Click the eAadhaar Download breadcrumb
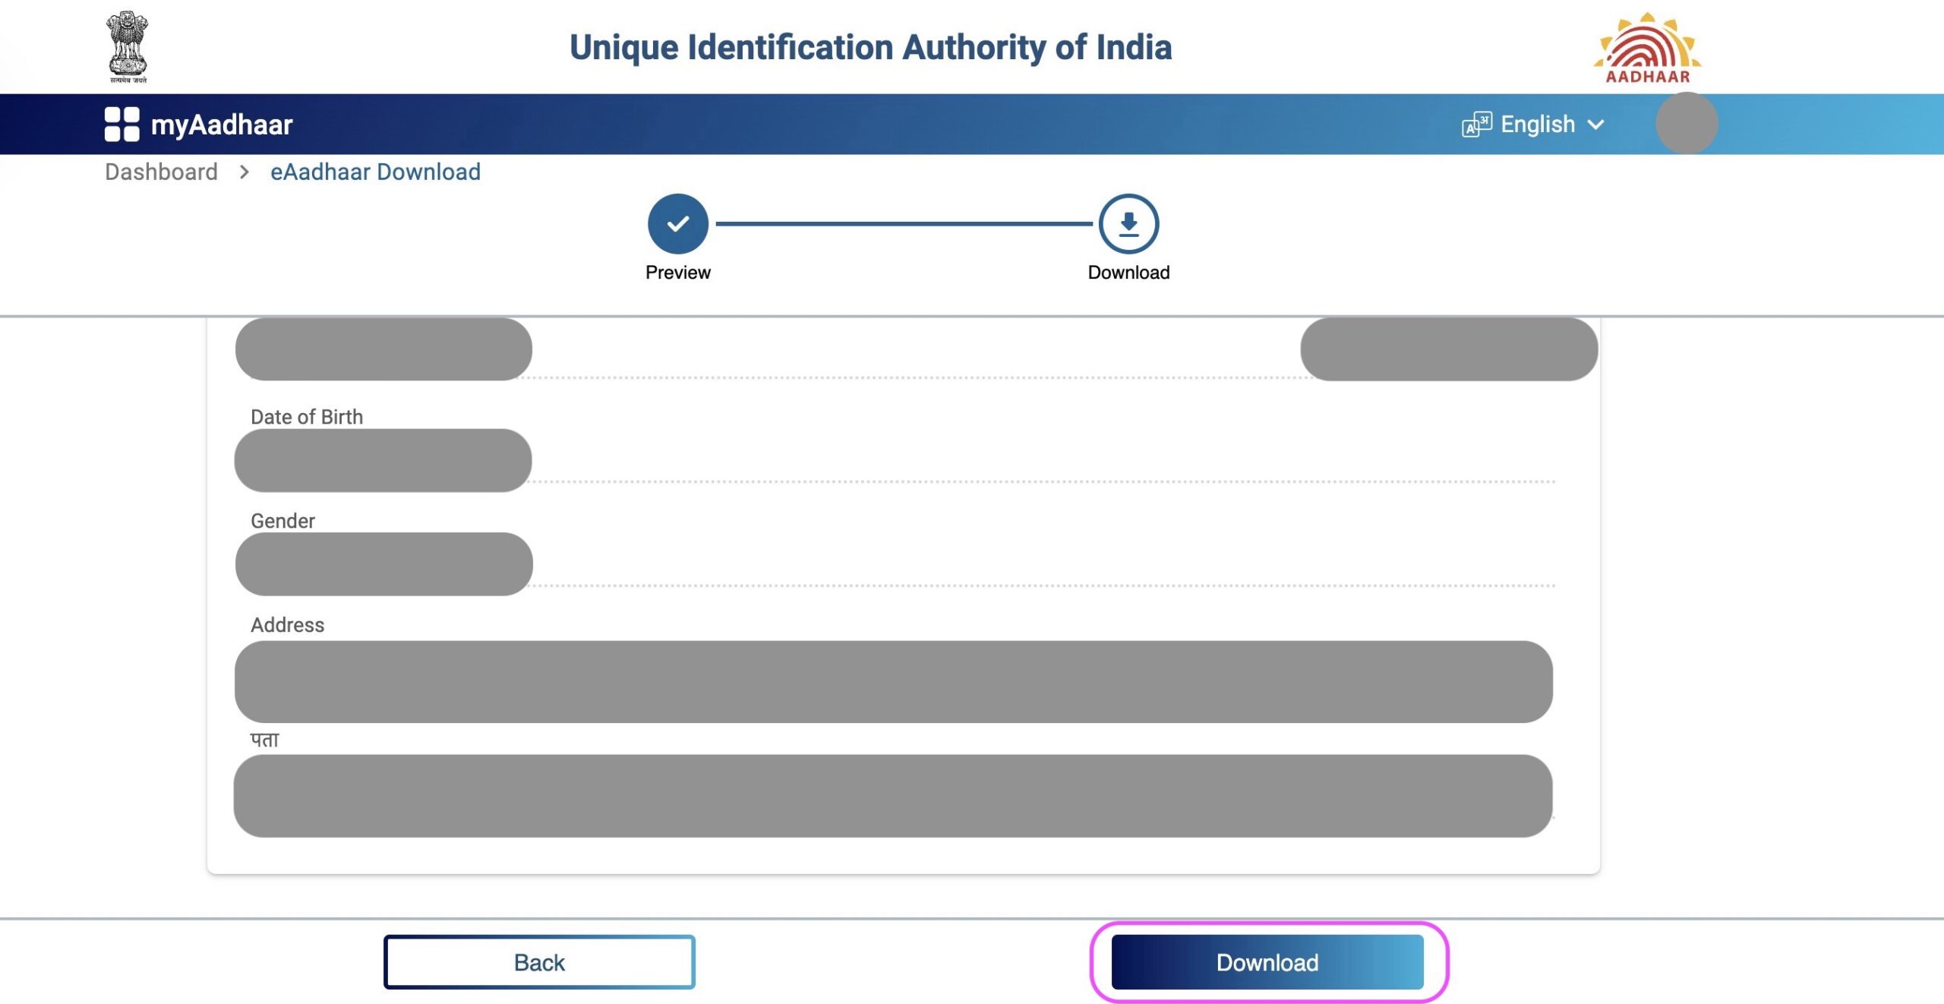Screen dimensions: 1944x1004 375,172
